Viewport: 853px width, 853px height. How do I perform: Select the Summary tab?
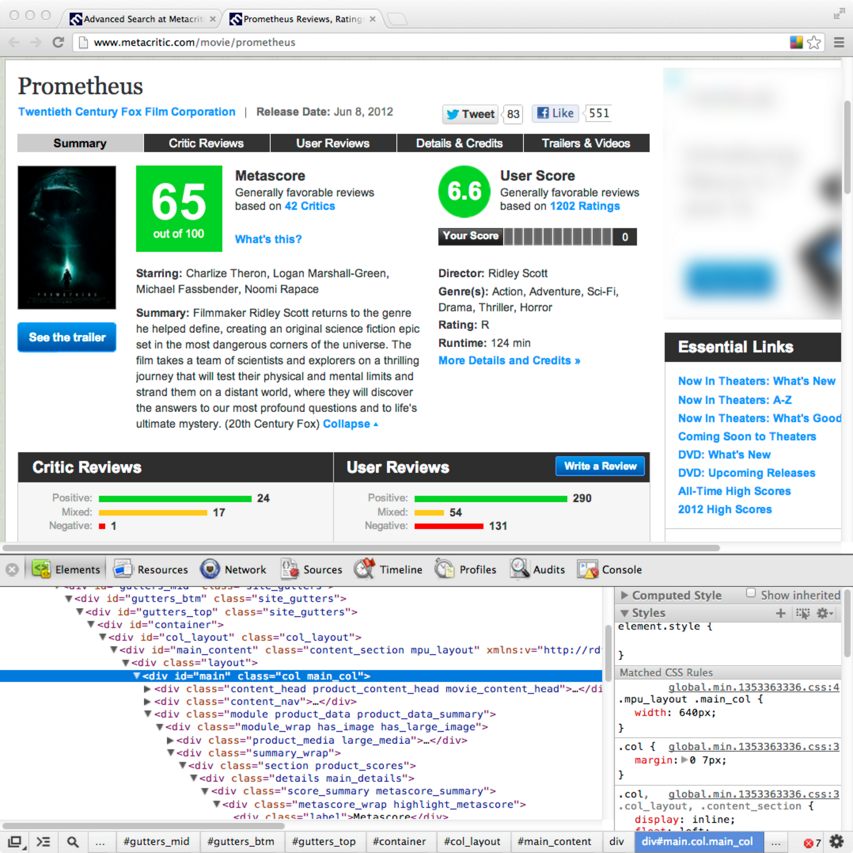click(x=80, y=143)
